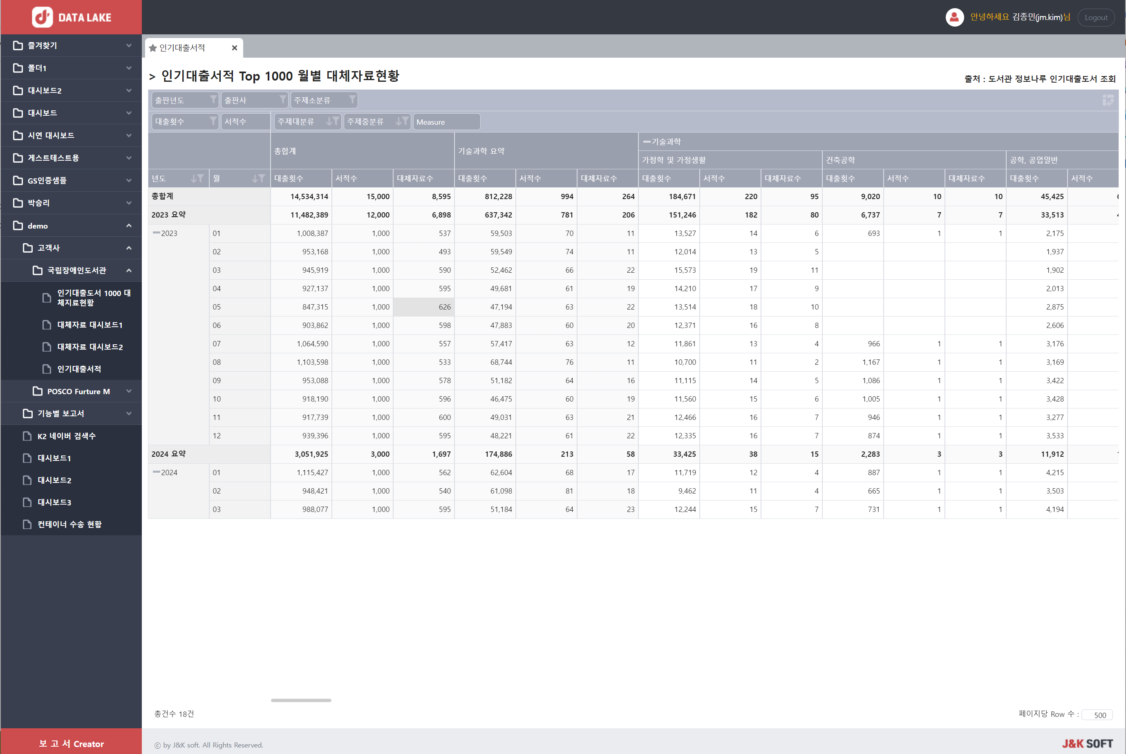Click the 서적수 data field chip
The height and width of the screenshot is (754, 1126).
(x=245, y=122)
